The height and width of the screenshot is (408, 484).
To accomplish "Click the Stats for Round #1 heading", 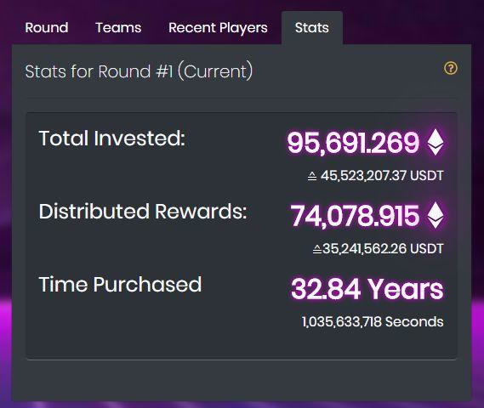I will tap(139, 71).
